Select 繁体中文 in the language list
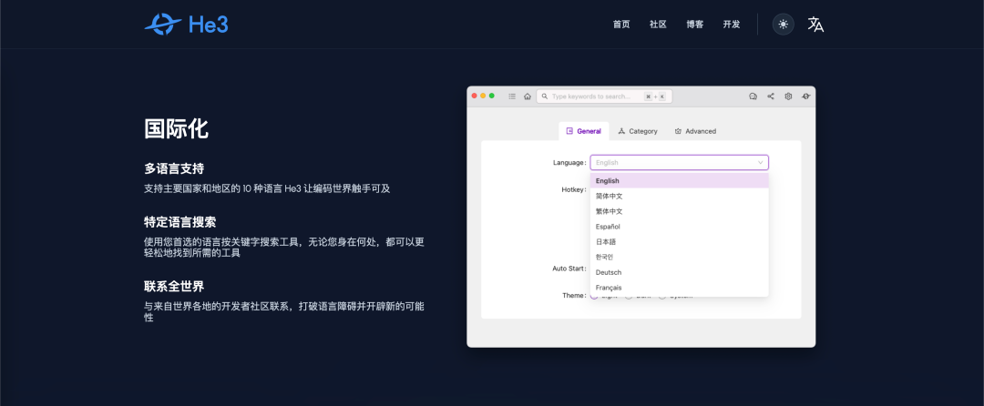 click(679, 211)
